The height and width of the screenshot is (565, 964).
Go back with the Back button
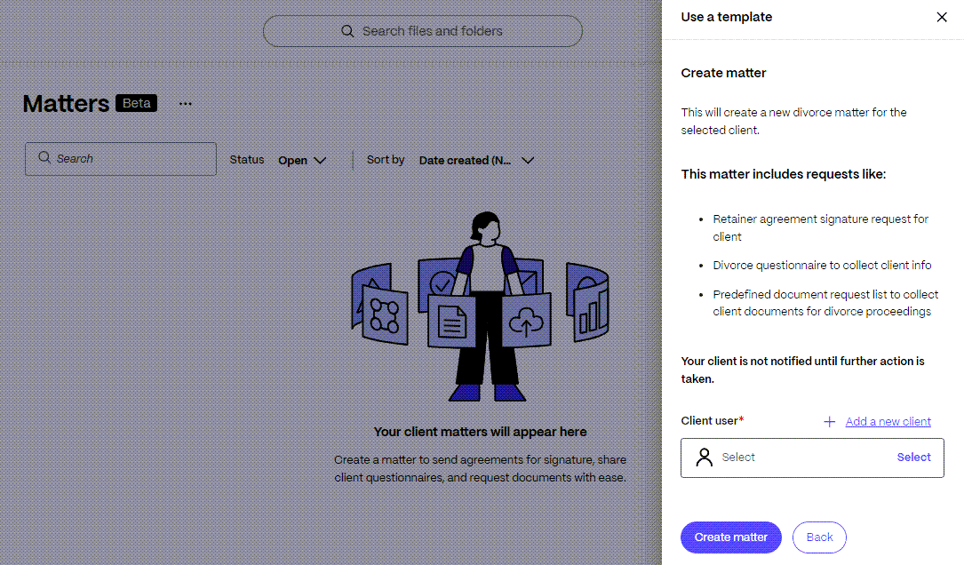point(819,537)
